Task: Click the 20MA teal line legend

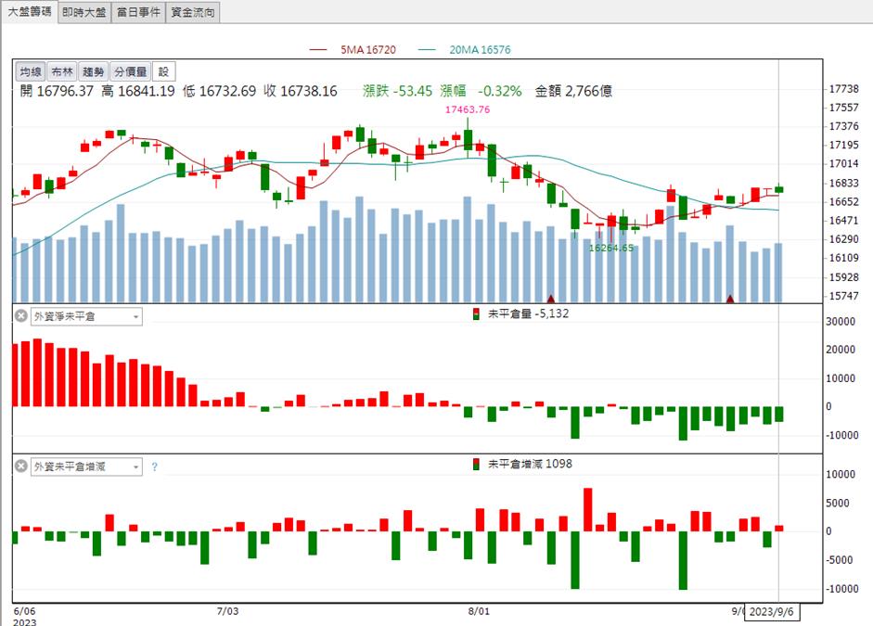Action: 464,49
